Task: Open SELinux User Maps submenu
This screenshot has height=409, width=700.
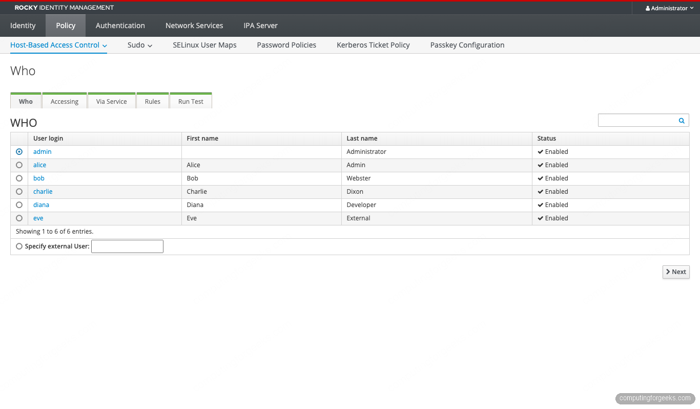Action: tap(204, 45)
